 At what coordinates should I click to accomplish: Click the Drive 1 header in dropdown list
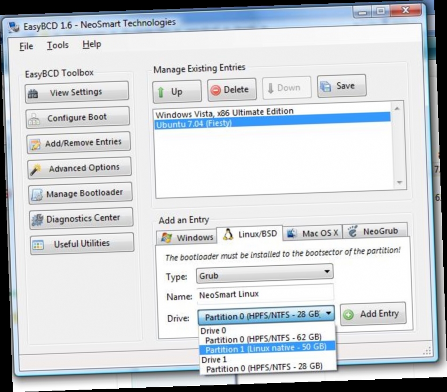[x=214, y=360]
